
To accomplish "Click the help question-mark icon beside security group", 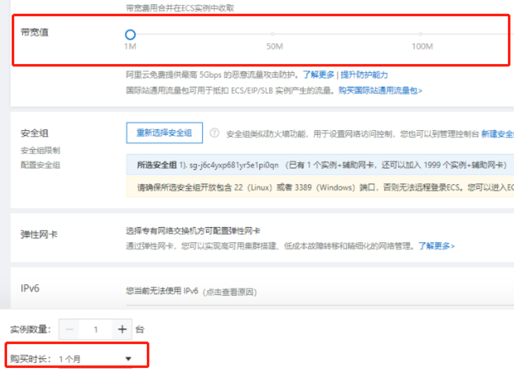I will 214,133.
